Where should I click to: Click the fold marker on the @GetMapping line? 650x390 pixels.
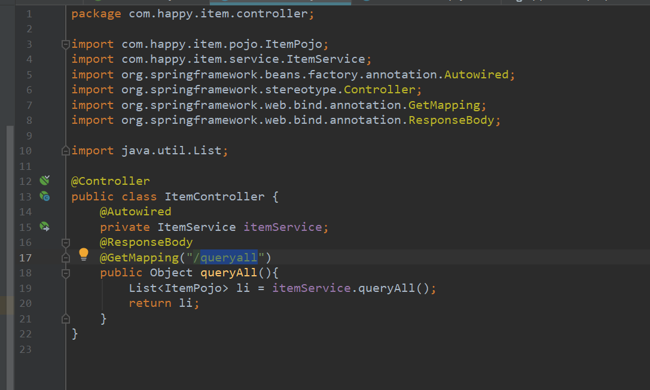[x=65, y=258]
